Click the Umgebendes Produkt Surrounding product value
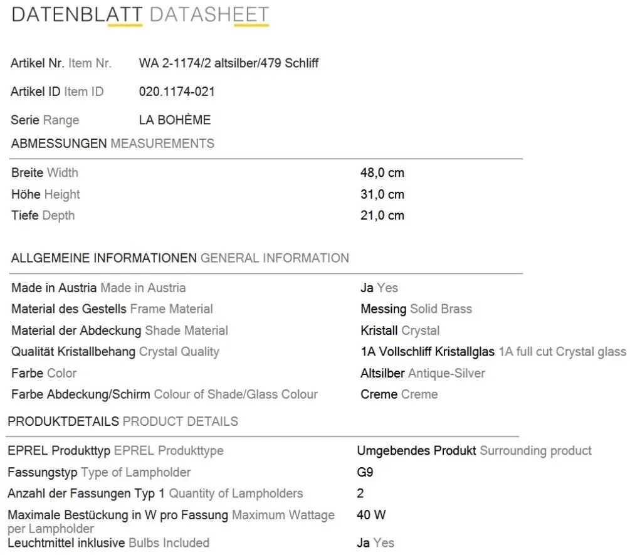 tap(474, 451)
